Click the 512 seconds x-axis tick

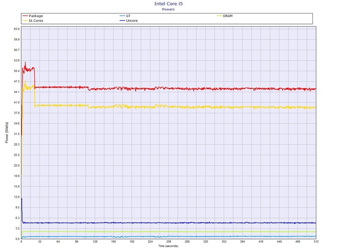pos(316,241)
